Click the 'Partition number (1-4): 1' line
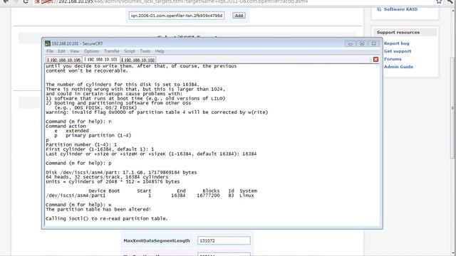This screenshot has width=456, height=256. (81, 144)
